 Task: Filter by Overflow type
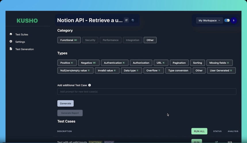pyautogui.click(x=154, y=70)
